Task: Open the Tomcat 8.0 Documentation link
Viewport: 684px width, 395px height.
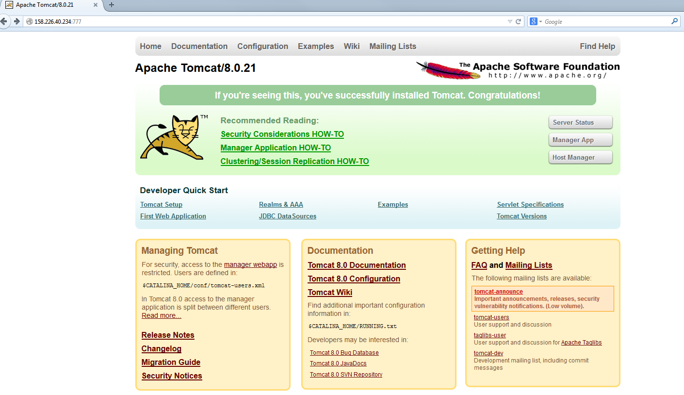Action: (357, 265)
